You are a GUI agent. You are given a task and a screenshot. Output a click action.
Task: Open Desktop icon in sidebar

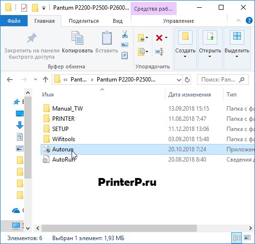click(20, 114)
